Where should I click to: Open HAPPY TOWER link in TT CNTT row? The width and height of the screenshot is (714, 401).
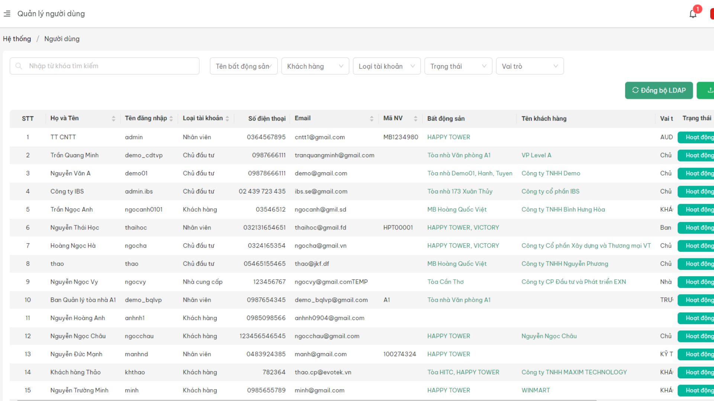pyautogui.click(x=448, y=137)
